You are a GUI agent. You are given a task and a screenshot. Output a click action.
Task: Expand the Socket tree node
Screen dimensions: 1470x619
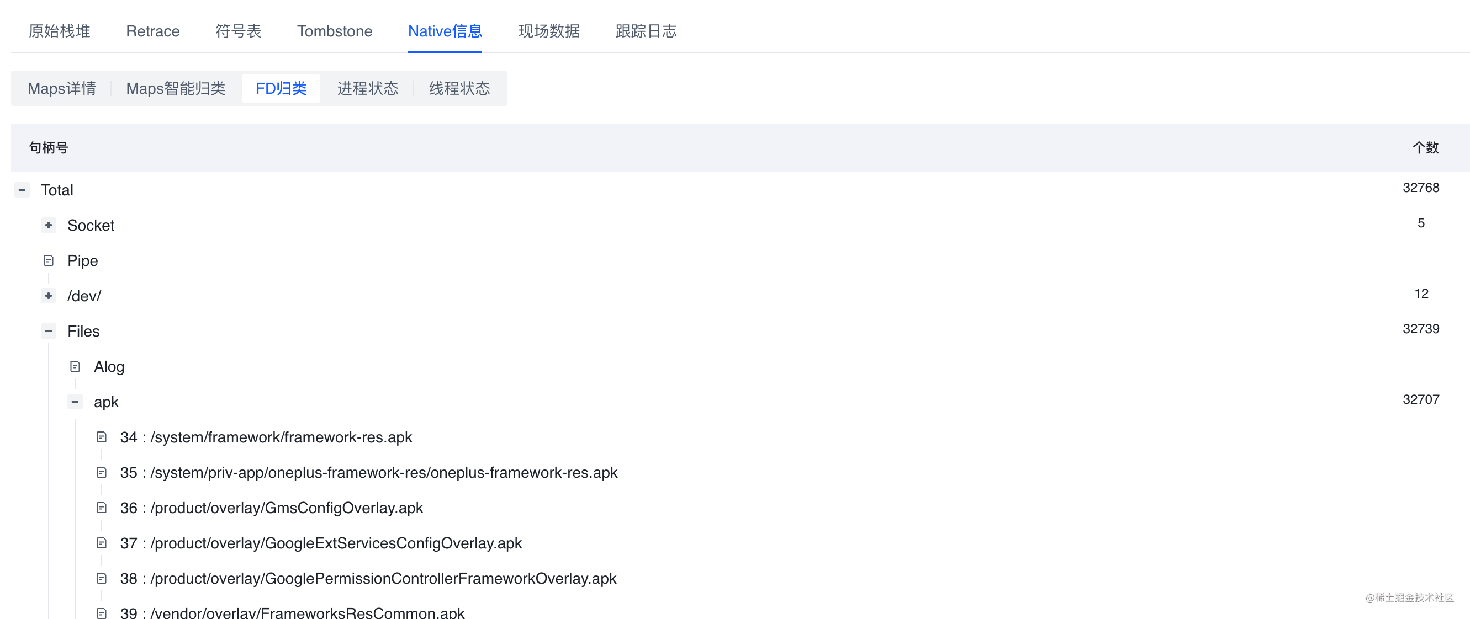click(x=49, y=225)
